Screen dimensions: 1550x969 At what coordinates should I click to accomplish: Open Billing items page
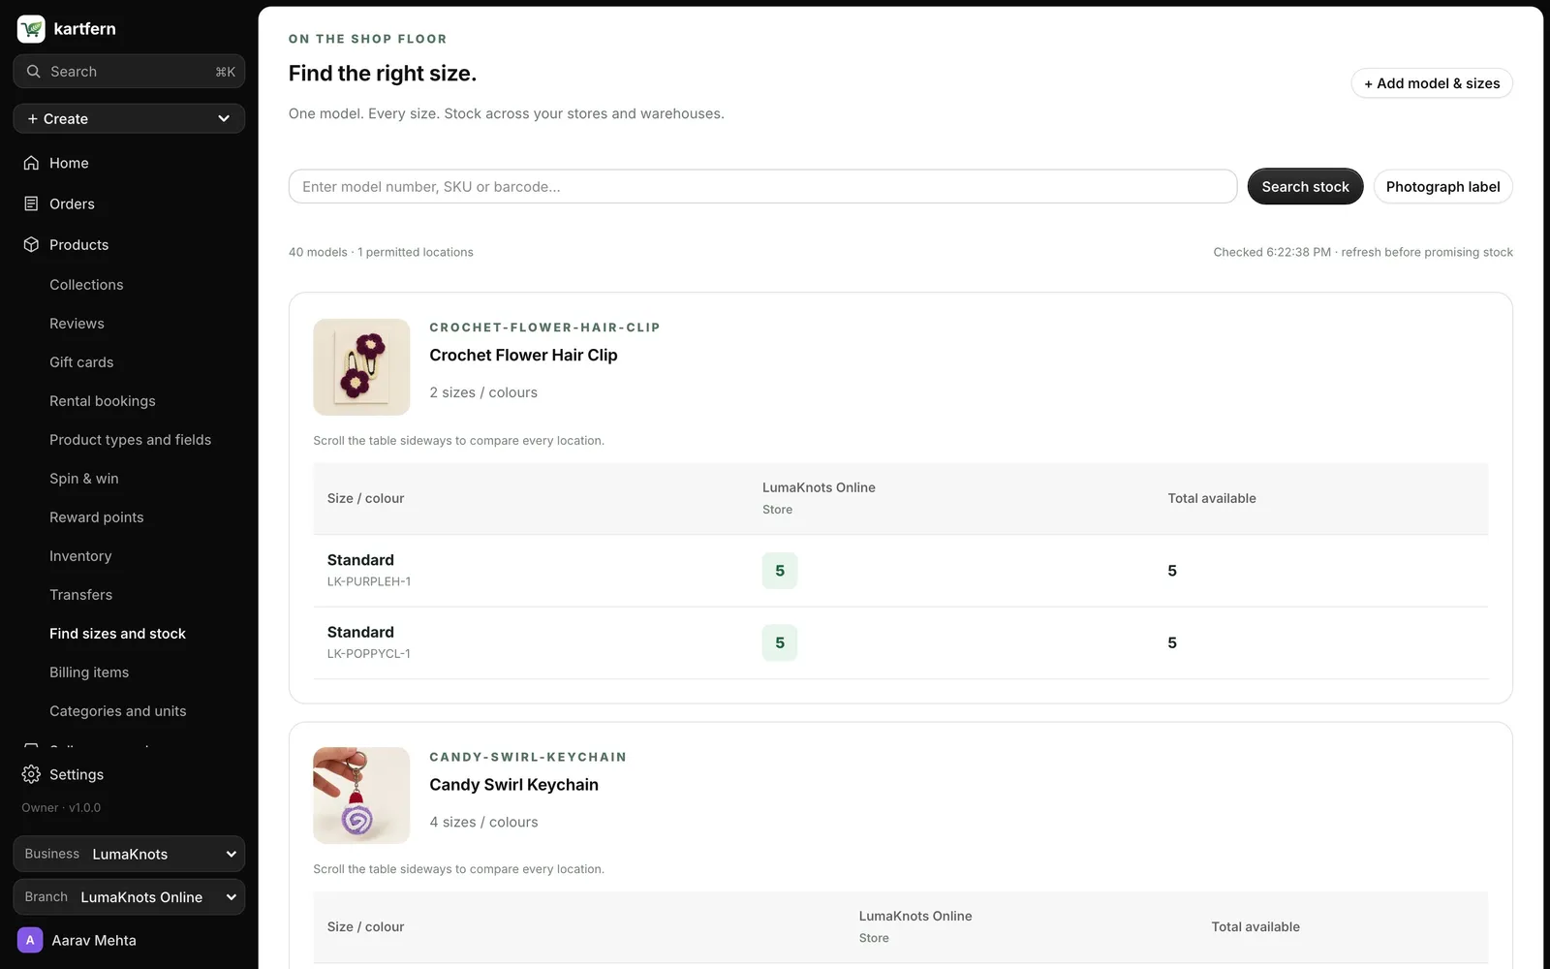click(x=89, y=672)
